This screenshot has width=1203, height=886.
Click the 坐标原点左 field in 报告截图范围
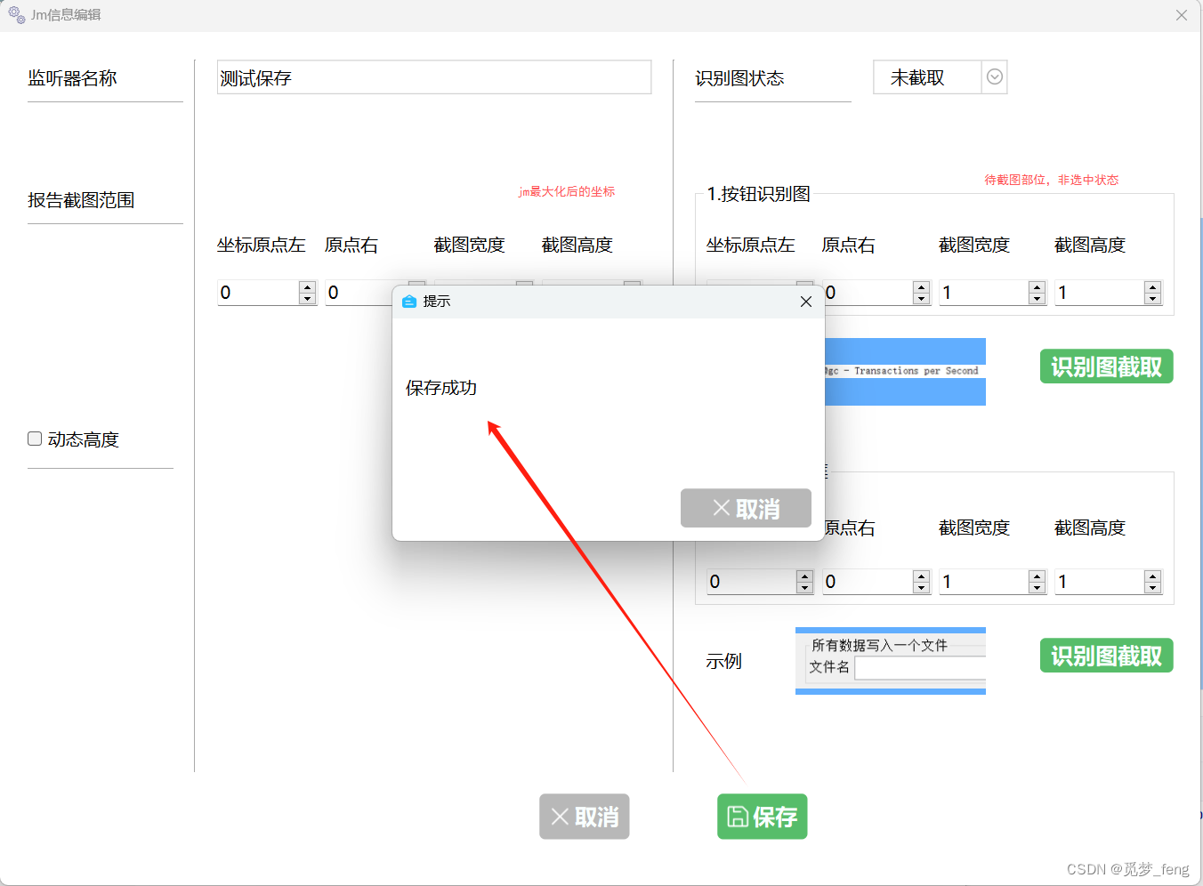[258, 293]
